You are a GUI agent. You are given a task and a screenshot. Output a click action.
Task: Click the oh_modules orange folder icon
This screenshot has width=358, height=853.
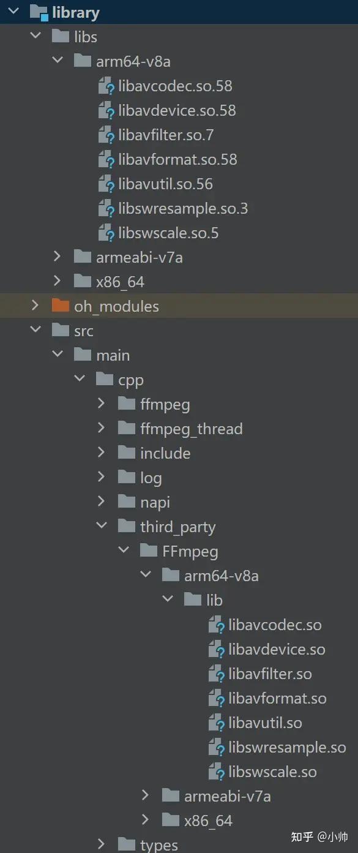tap(60, 306)
